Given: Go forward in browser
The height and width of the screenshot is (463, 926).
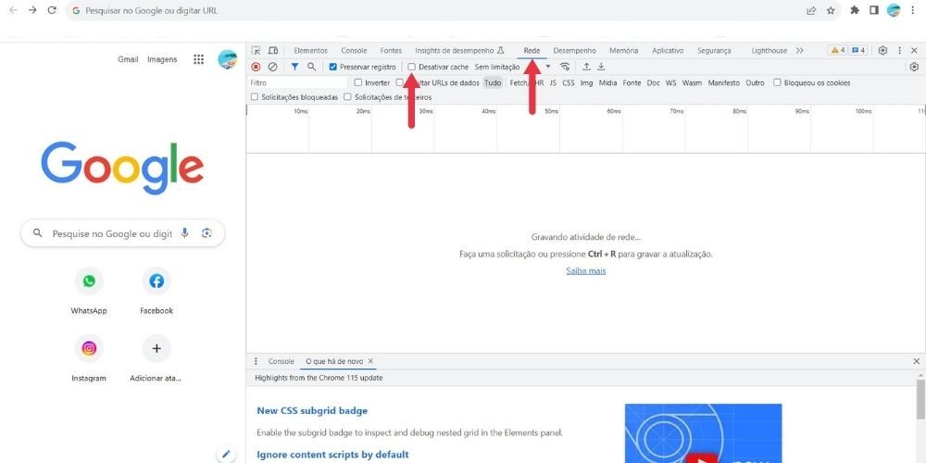Looking at the screenshot, I should 32,10.
